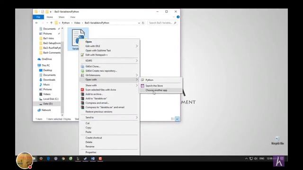The height and width of the screenshot is (170, 303).
Task: Click the WinRAR icon beside Add to "Variable.rar"
Action: tap(82, 99)
